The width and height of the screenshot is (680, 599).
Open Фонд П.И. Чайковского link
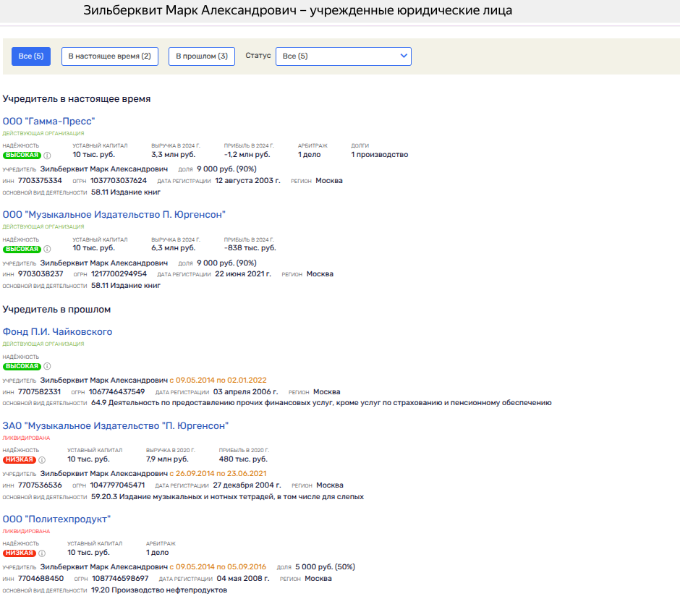[57, 332]
